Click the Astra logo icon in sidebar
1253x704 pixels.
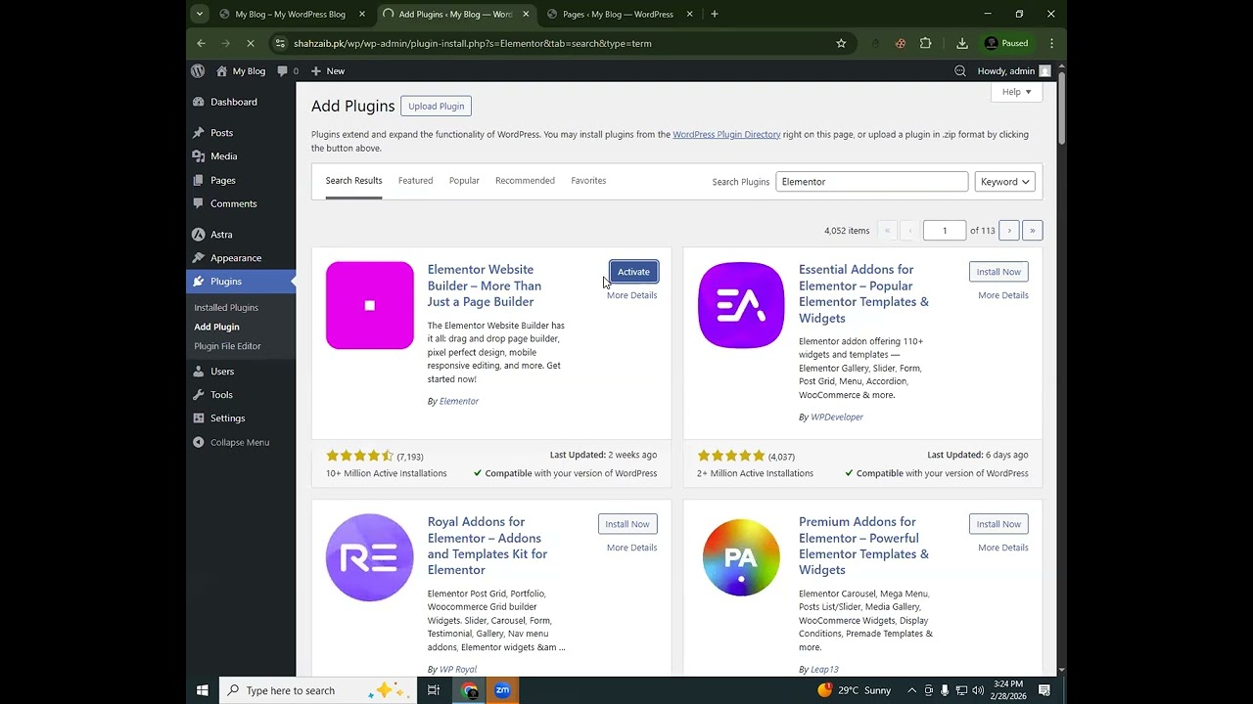click(199, 235)
